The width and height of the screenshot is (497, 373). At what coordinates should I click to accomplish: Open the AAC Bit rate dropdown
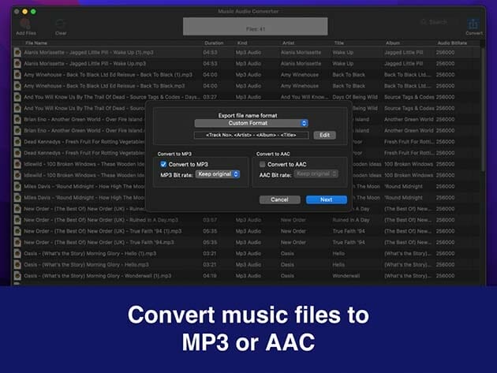click(311, 173)
